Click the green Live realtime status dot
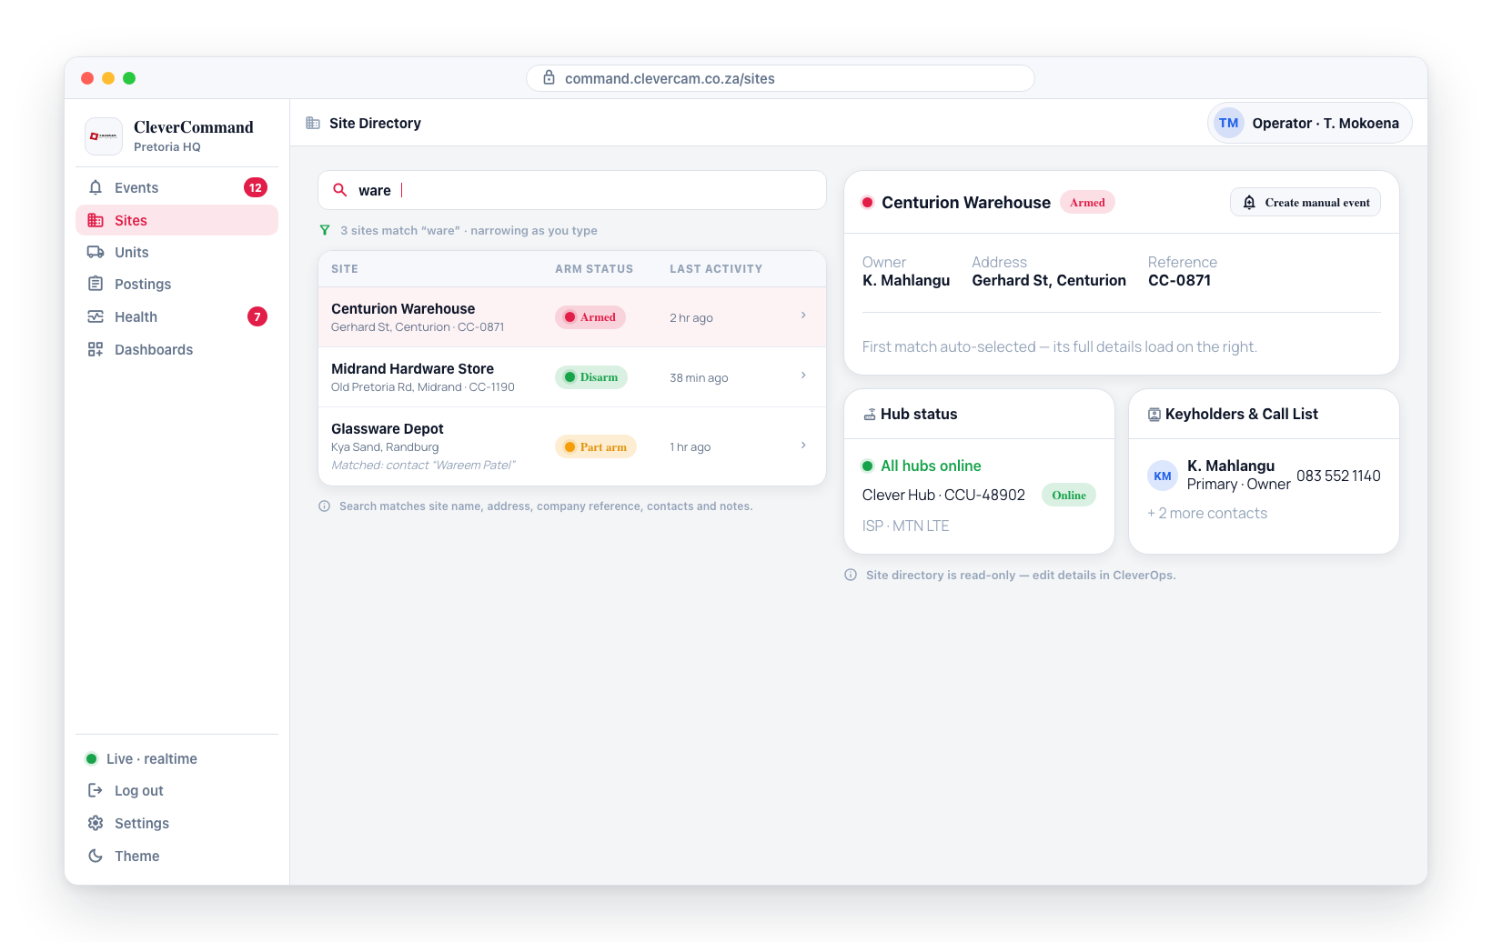Viewport: 1492px width, 942px height. pos(91,758)
